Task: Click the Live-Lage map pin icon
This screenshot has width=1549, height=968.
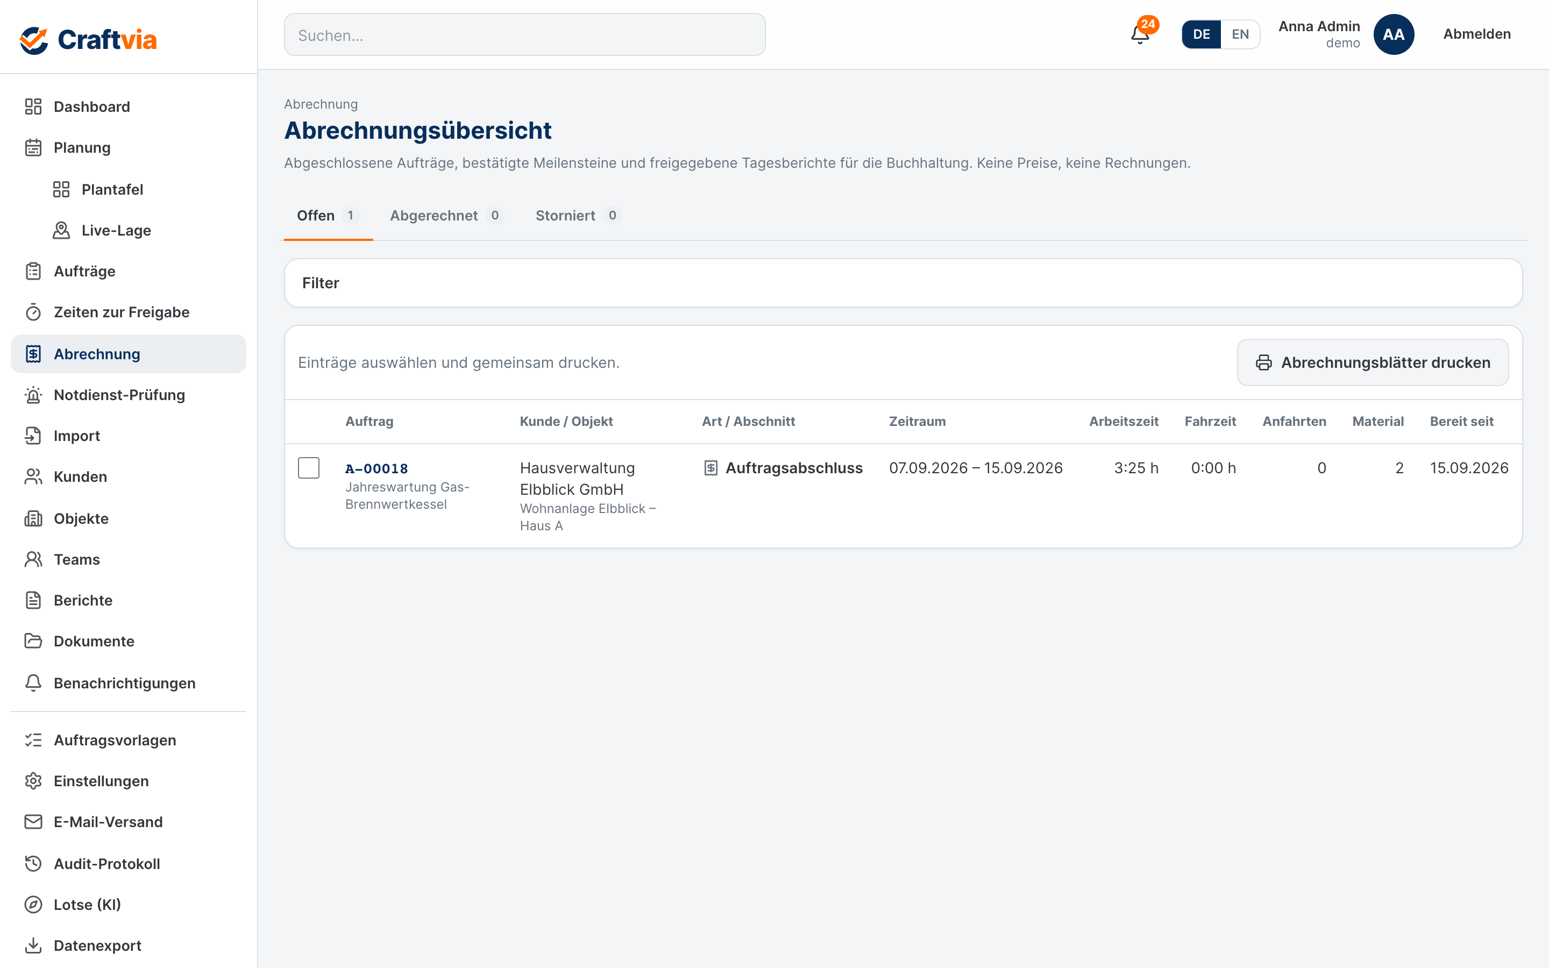Action: click(x=61, y=231)
